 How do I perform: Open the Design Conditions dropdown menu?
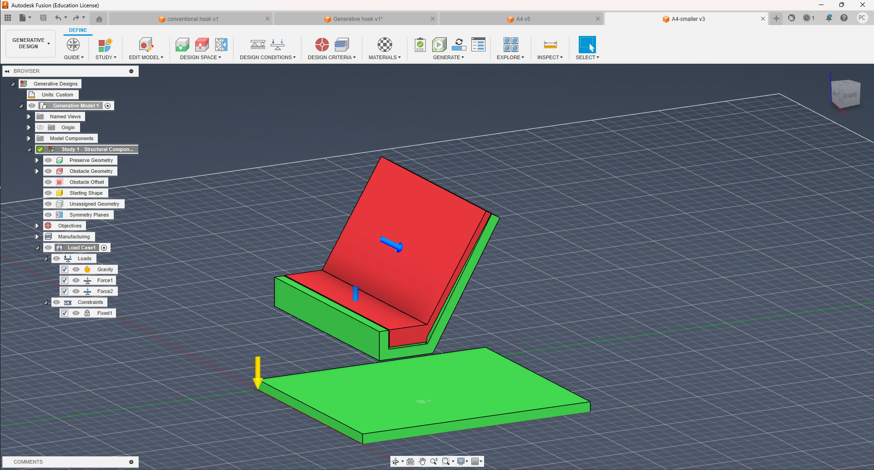pos(268,57)
